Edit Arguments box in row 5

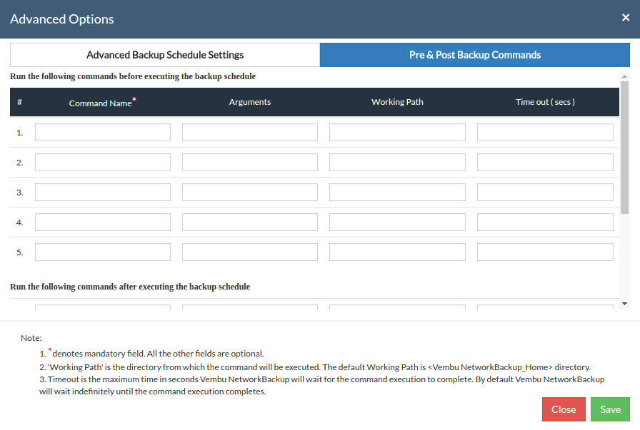point(250,252)
